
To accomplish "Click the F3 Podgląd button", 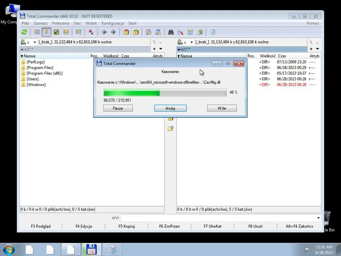I will [41, 226].
